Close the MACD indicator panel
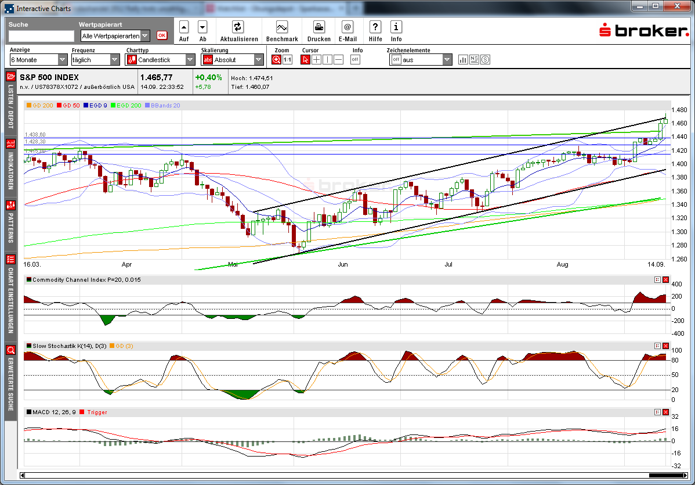 (665, 412)
